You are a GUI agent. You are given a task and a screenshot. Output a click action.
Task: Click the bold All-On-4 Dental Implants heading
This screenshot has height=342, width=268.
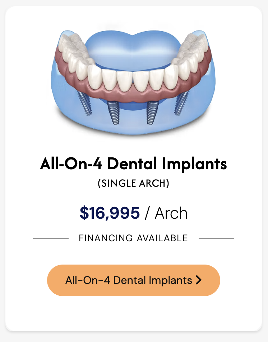click(133, 164)
